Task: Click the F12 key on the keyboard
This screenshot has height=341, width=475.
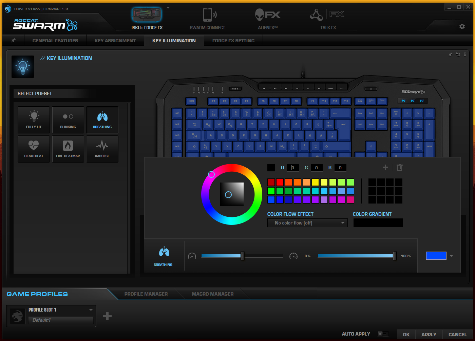Action: (x=346, y=101)
